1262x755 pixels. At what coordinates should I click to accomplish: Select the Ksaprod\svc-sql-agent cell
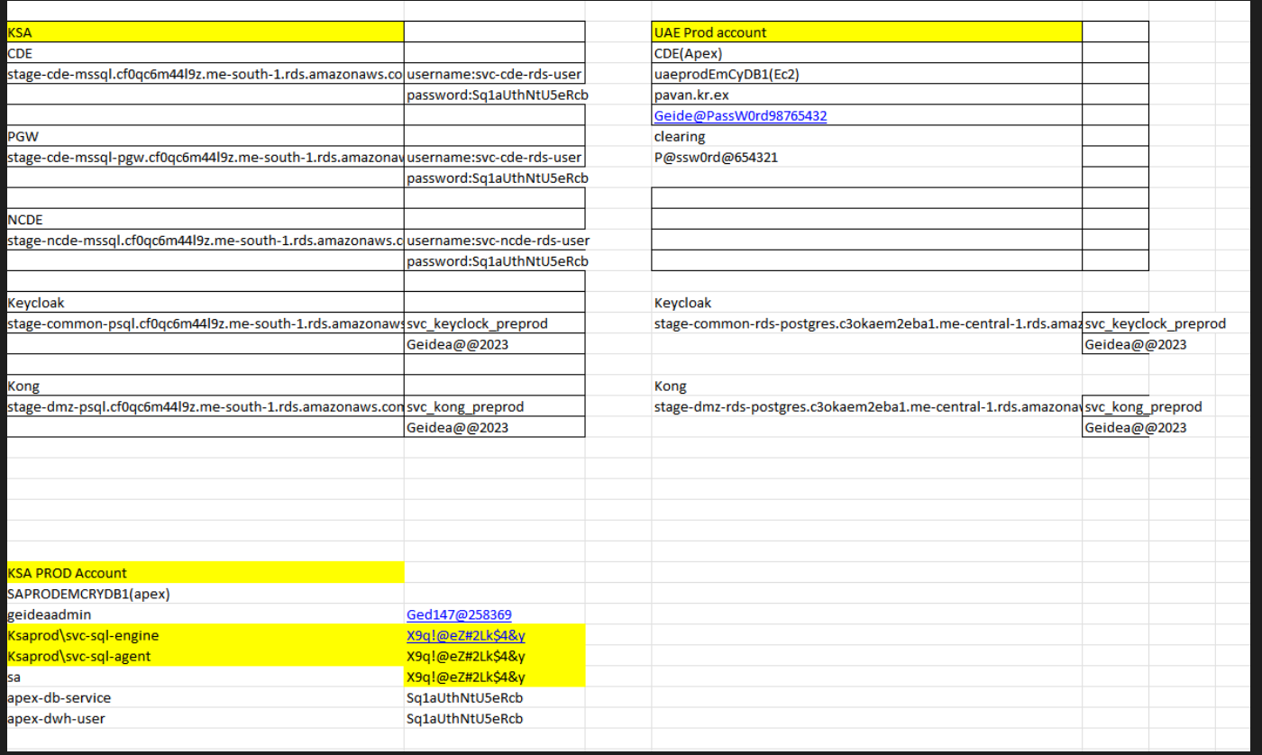coord(206,656)
